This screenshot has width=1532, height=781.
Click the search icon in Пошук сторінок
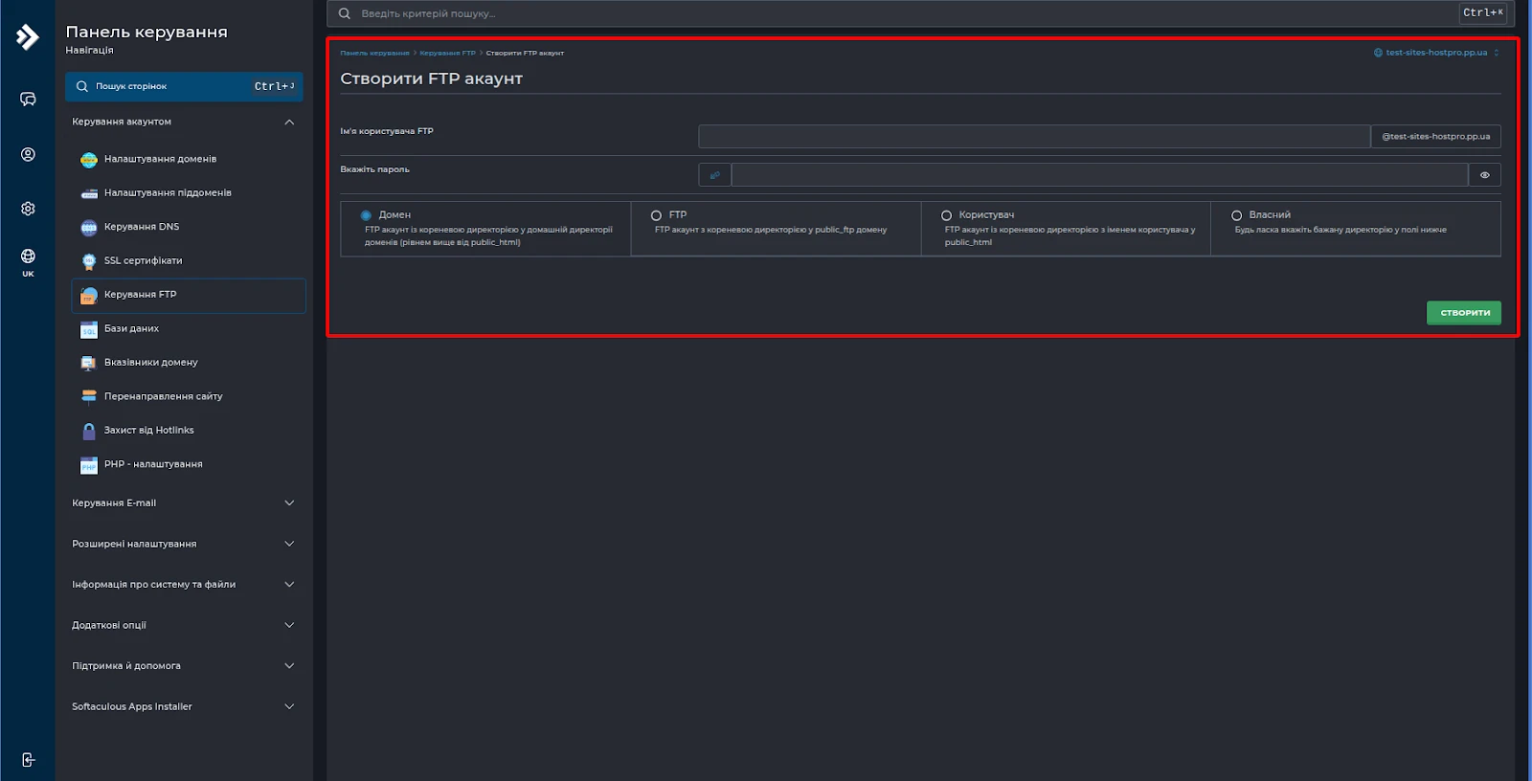tap(82, 86)
